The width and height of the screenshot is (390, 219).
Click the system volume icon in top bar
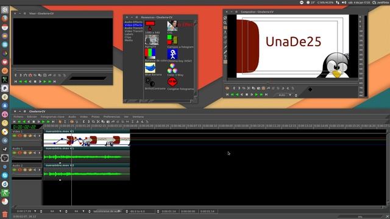[344, 2]
